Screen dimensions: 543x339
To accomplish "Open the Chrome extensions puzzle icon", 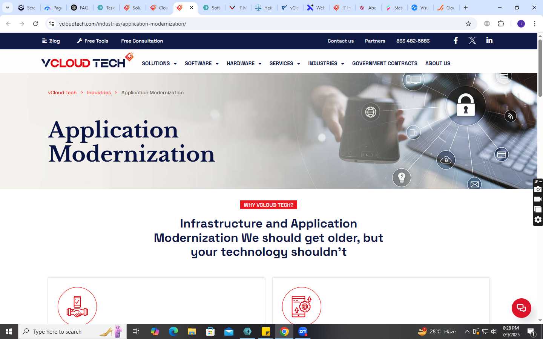I will (501, 24).
